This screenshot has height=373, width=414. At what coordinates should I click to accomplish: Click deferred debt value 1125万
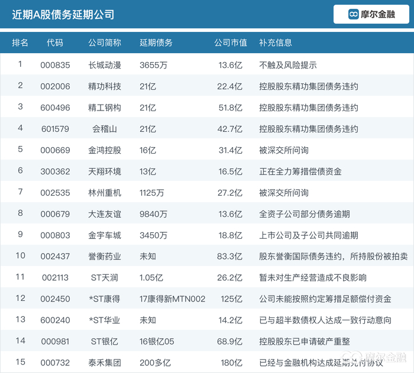[x=152, y=193]
